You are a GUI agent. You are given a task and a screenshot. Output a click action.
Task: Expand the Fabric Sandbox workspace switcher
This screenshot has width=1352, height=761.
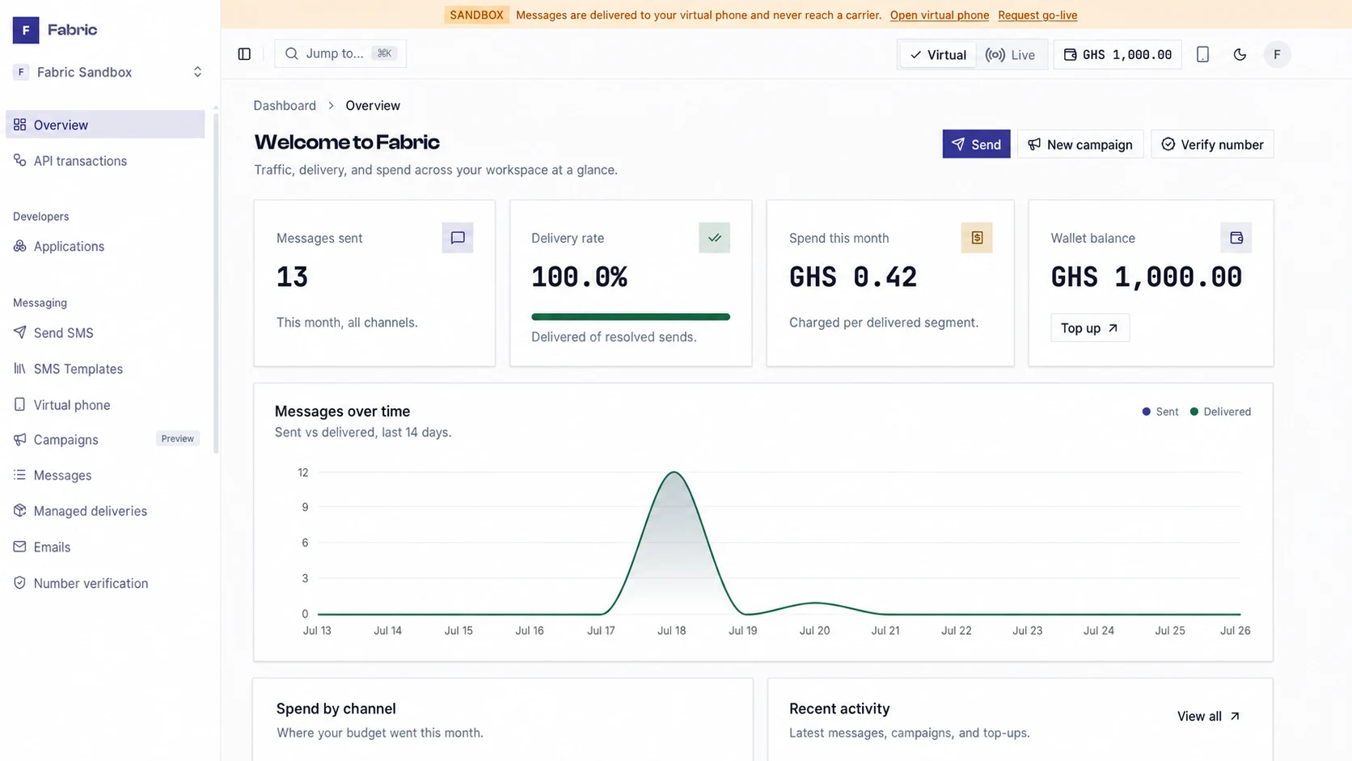point(107,72)
